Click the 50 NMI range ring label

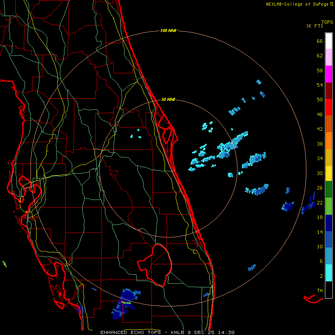pos(168,99)
